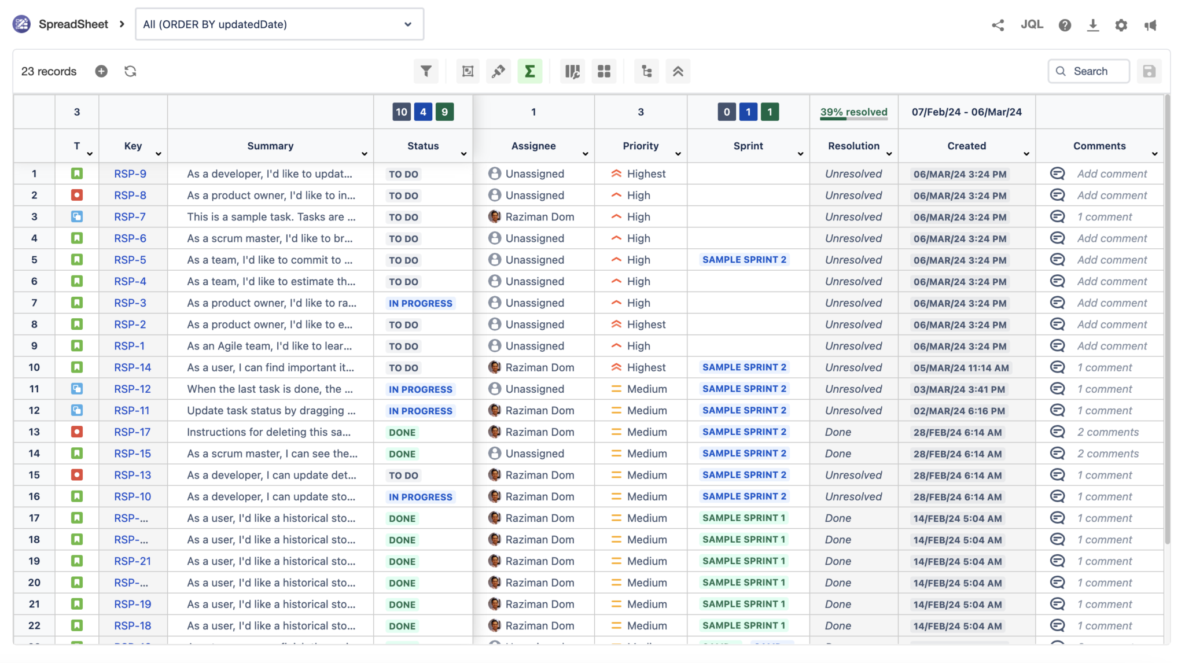Toggle the sum aggregation sigma icon
This screenshot has width=1185, height=663.
click(530, 71)
